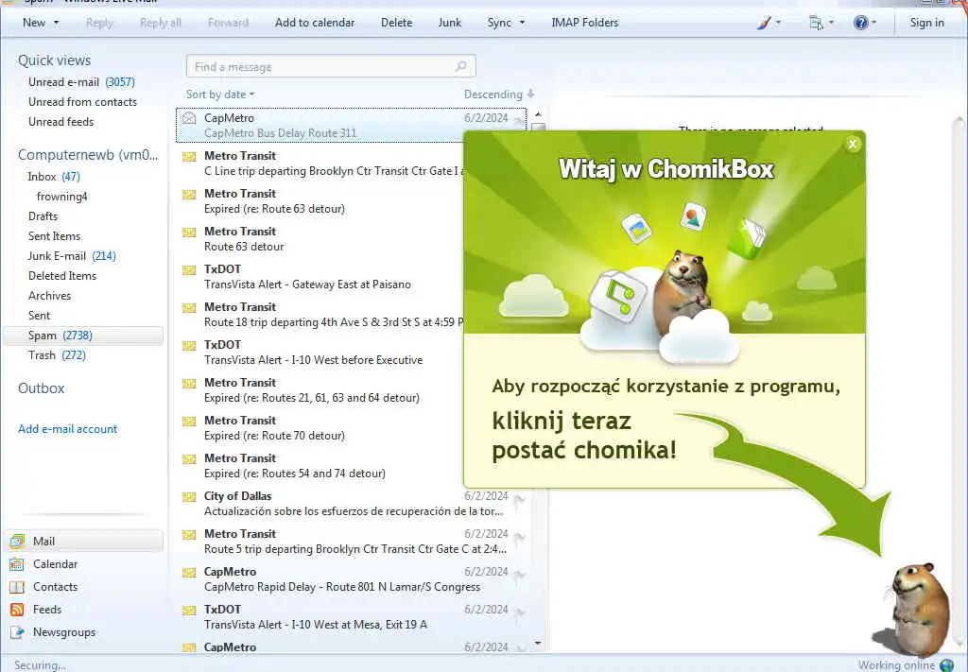Open the Archives folder
The image size is (968, 672).
[49, 296]
